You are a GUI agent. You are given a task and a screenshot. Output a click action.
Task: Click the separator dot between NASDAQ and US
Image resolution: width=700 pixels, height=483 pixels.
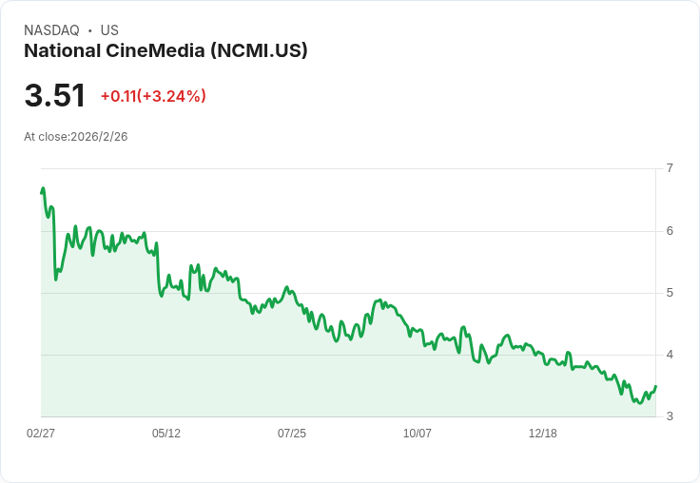89,30
